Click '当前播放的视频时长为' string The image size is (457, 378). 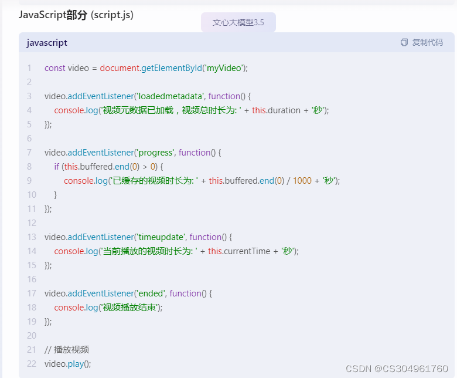pyautogui.click(x=148, y=251)
